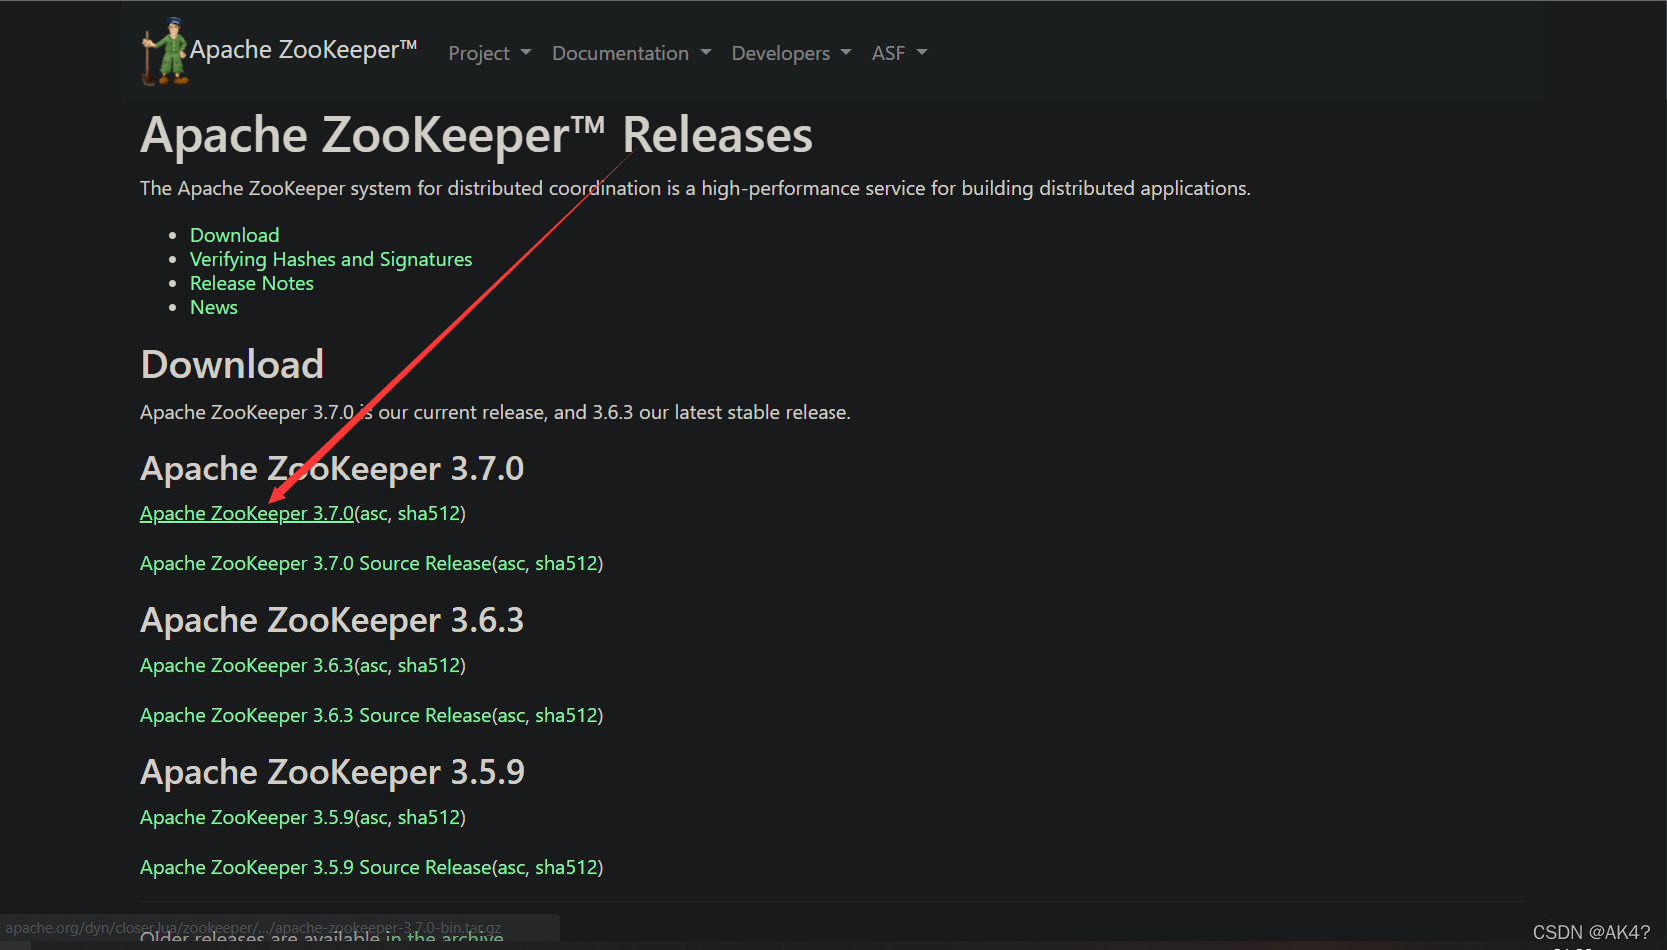Download the Apache ZooKeeper 3.5.9 binary release
This screenshot has height=950, width=1667.
point(247,817)
